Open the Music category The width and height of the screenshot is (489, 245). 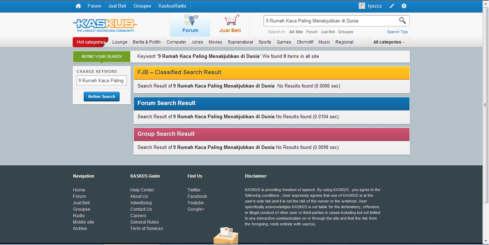324,42
